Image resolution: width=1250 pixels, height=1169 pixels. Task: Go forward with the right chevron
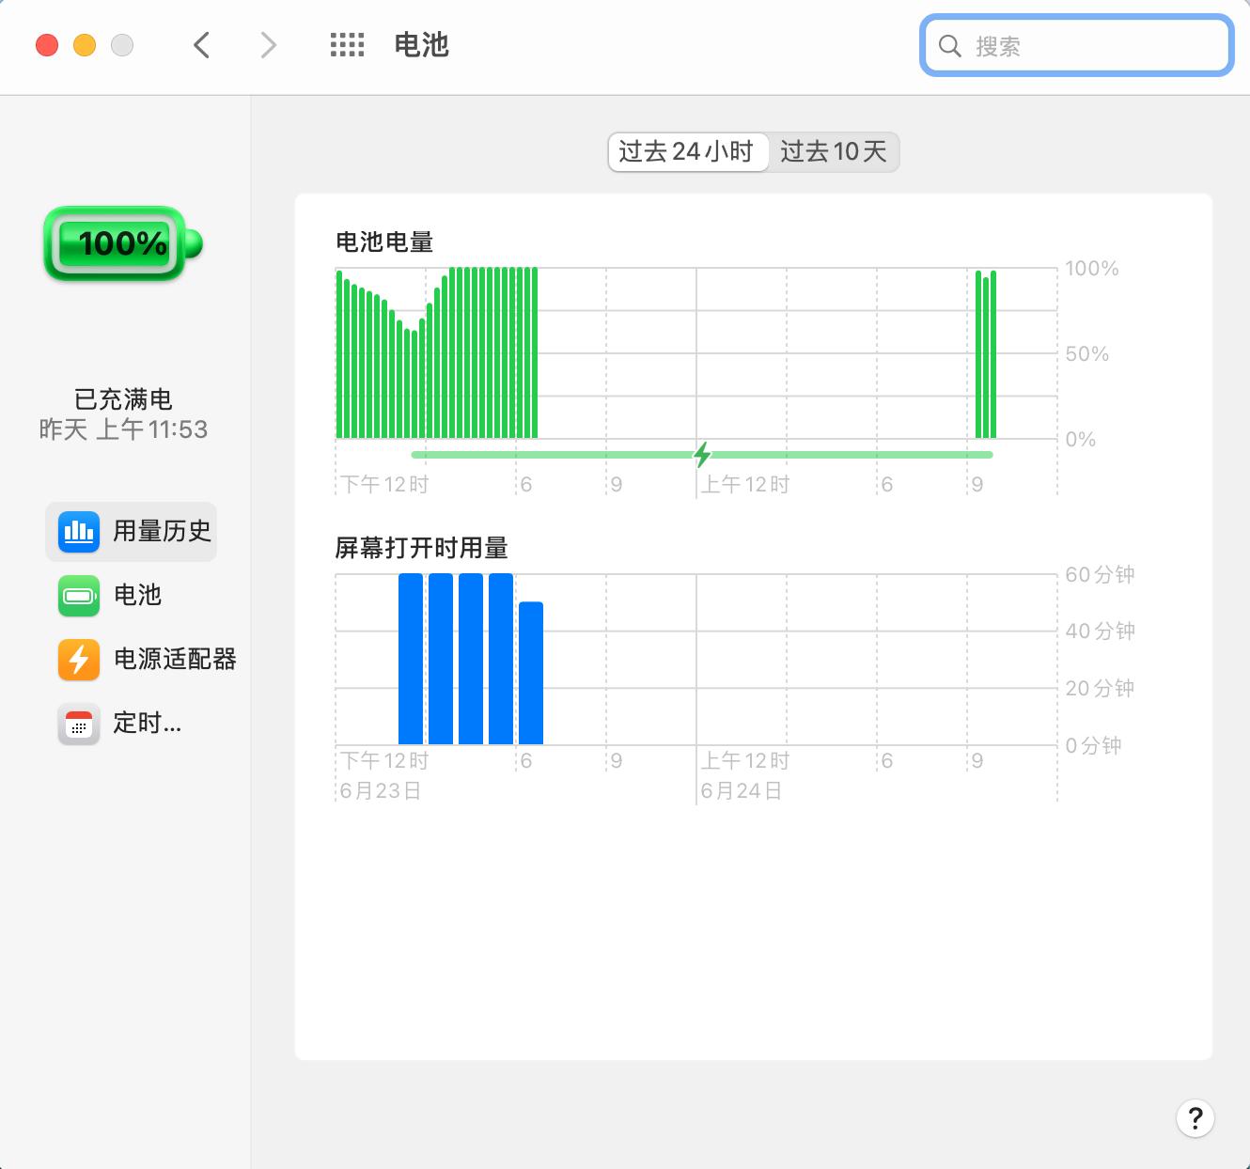click(269, 45)
